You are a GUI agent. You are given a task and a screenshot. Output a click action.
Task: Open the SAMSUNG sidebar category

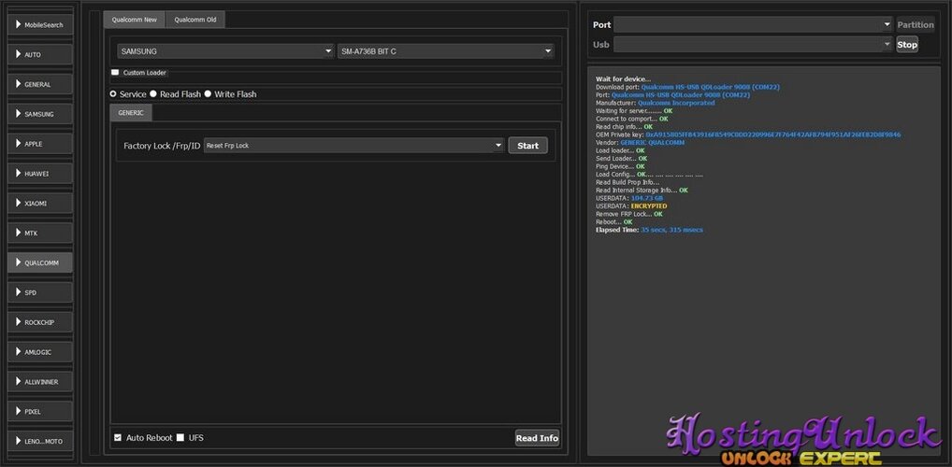40,114
